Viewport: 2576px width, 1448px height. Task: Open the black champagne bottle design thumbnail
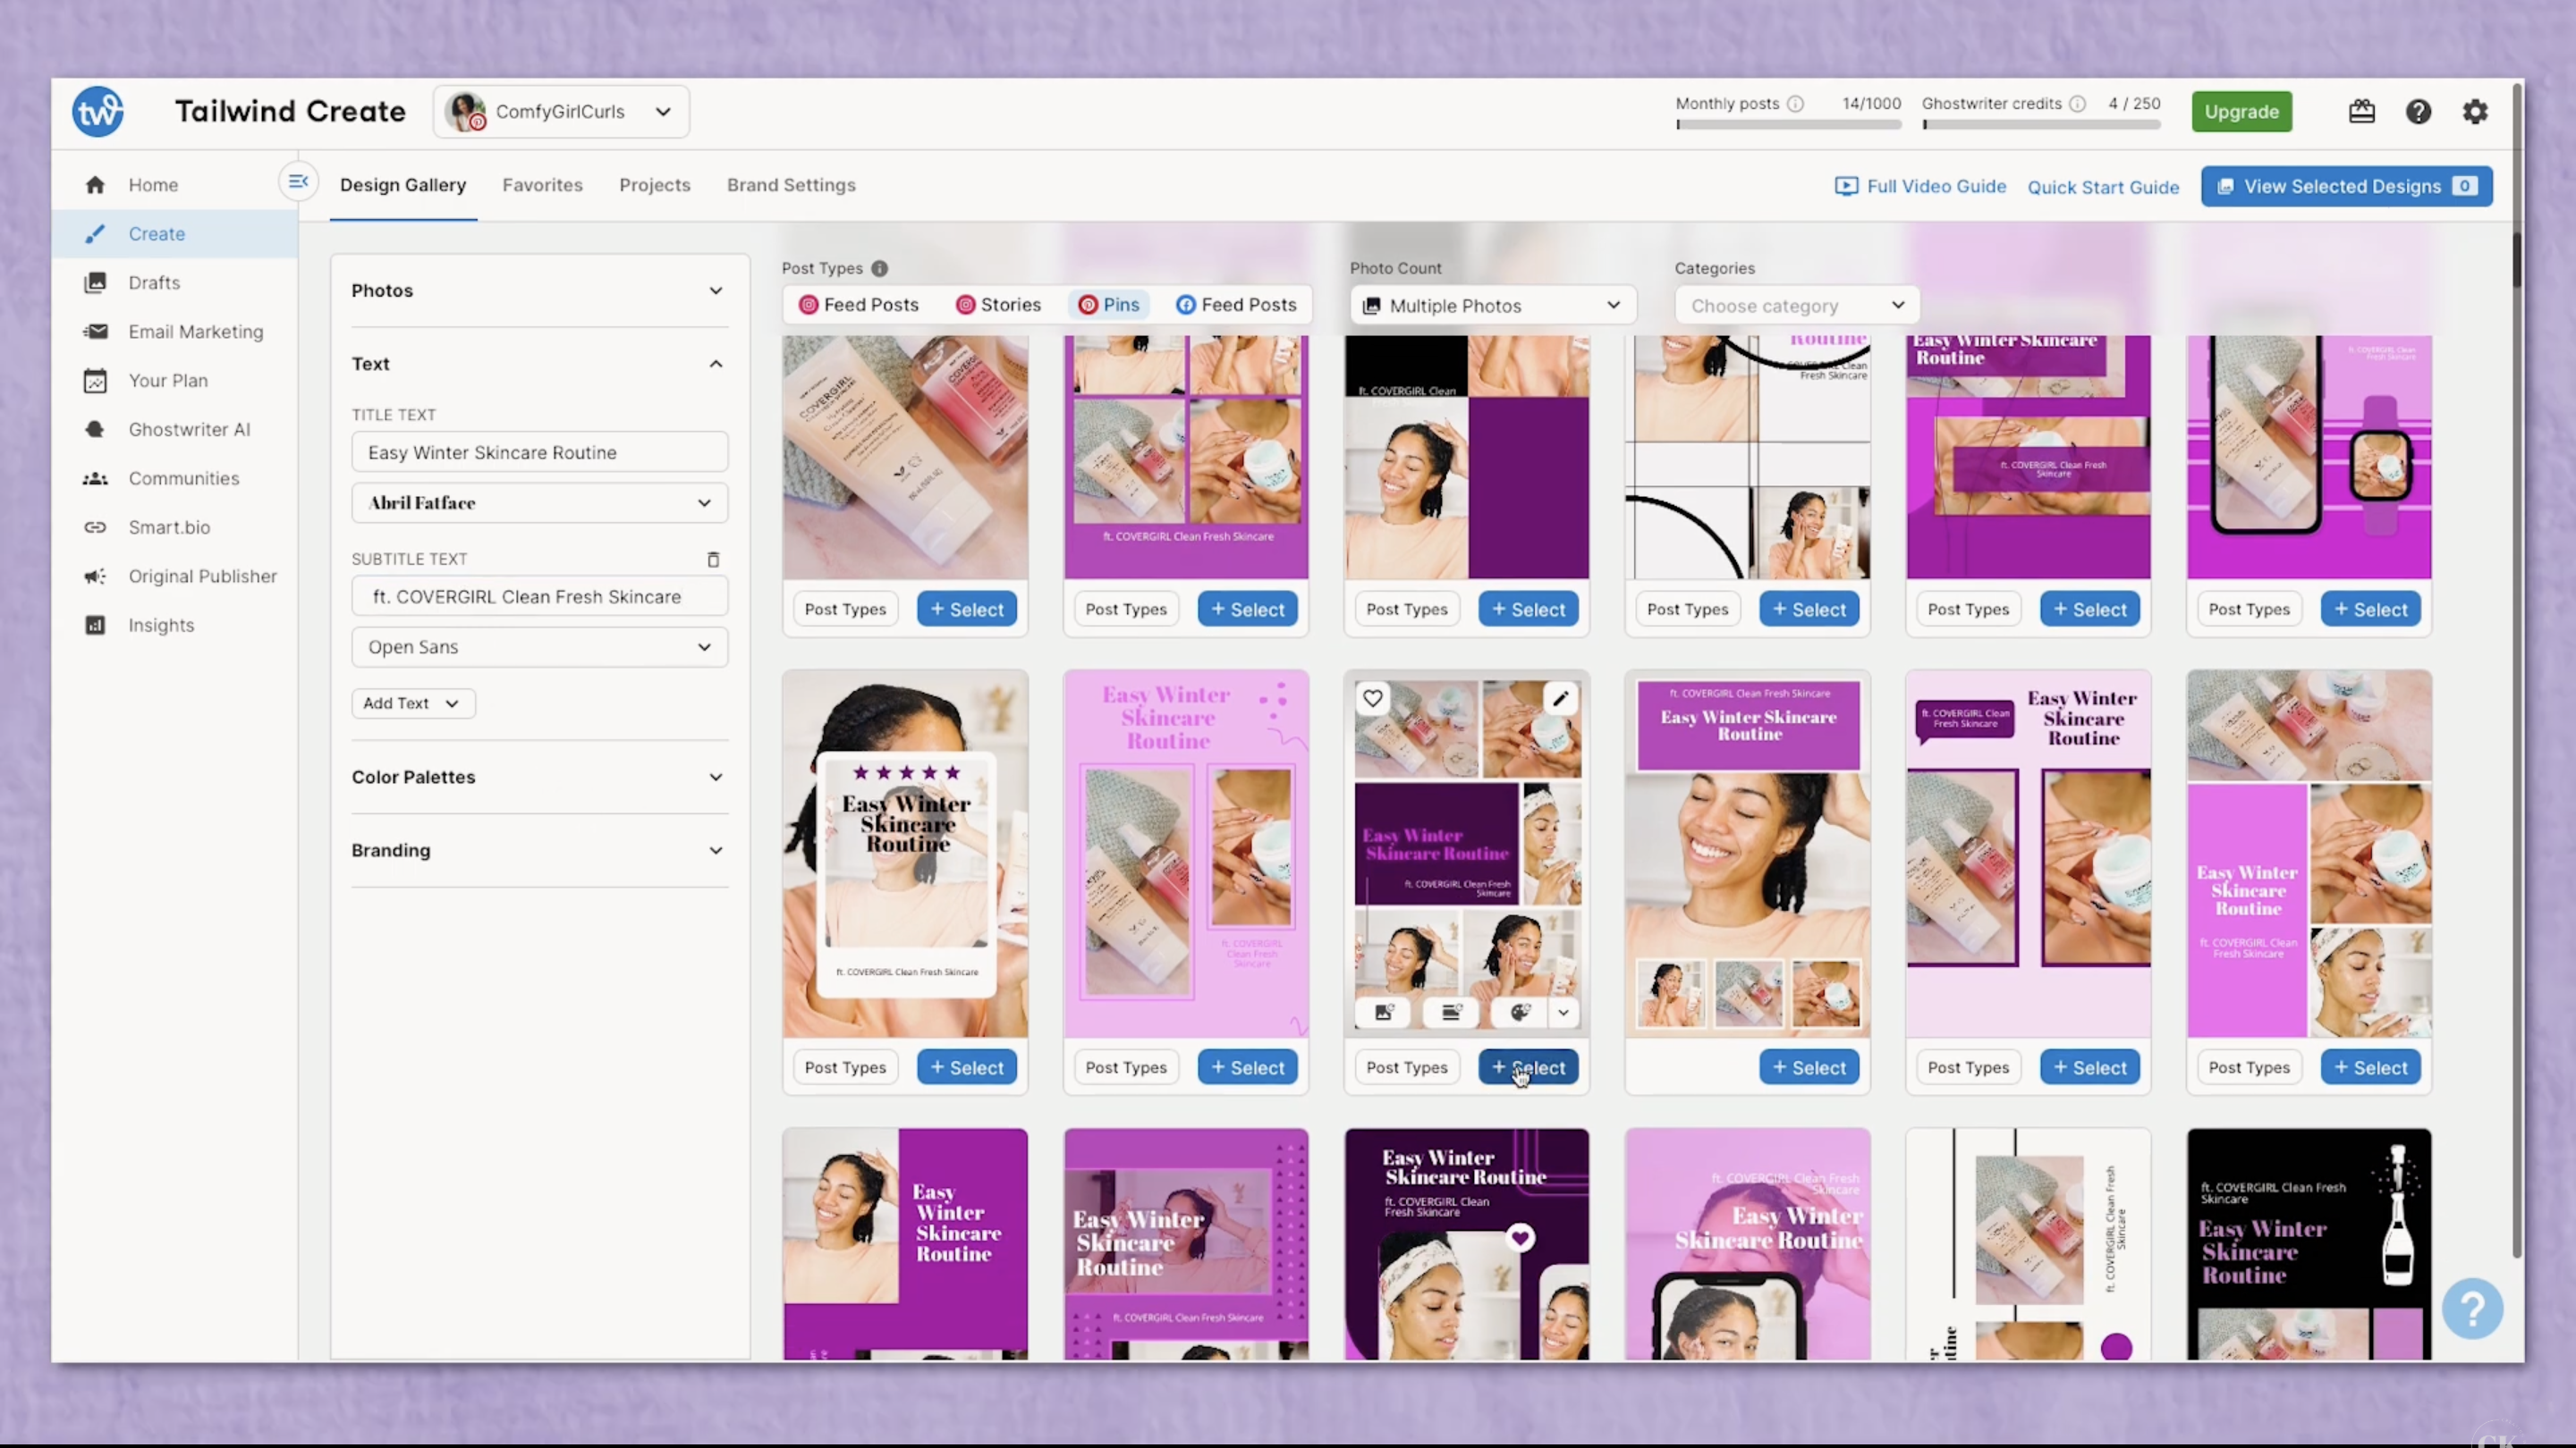coord(2308,1244)
